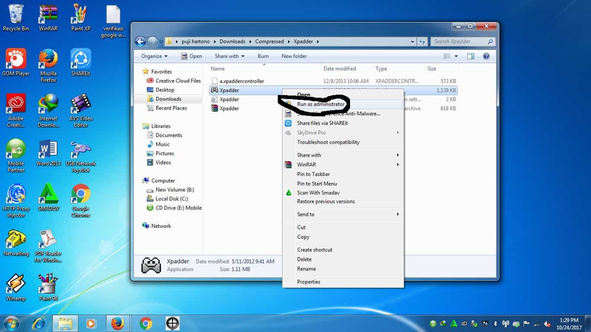Viewport: 591px width, 332px height.
Task: Select the Mozilla Firefox desktop shortcut
Action: click(x=48, y=66)
